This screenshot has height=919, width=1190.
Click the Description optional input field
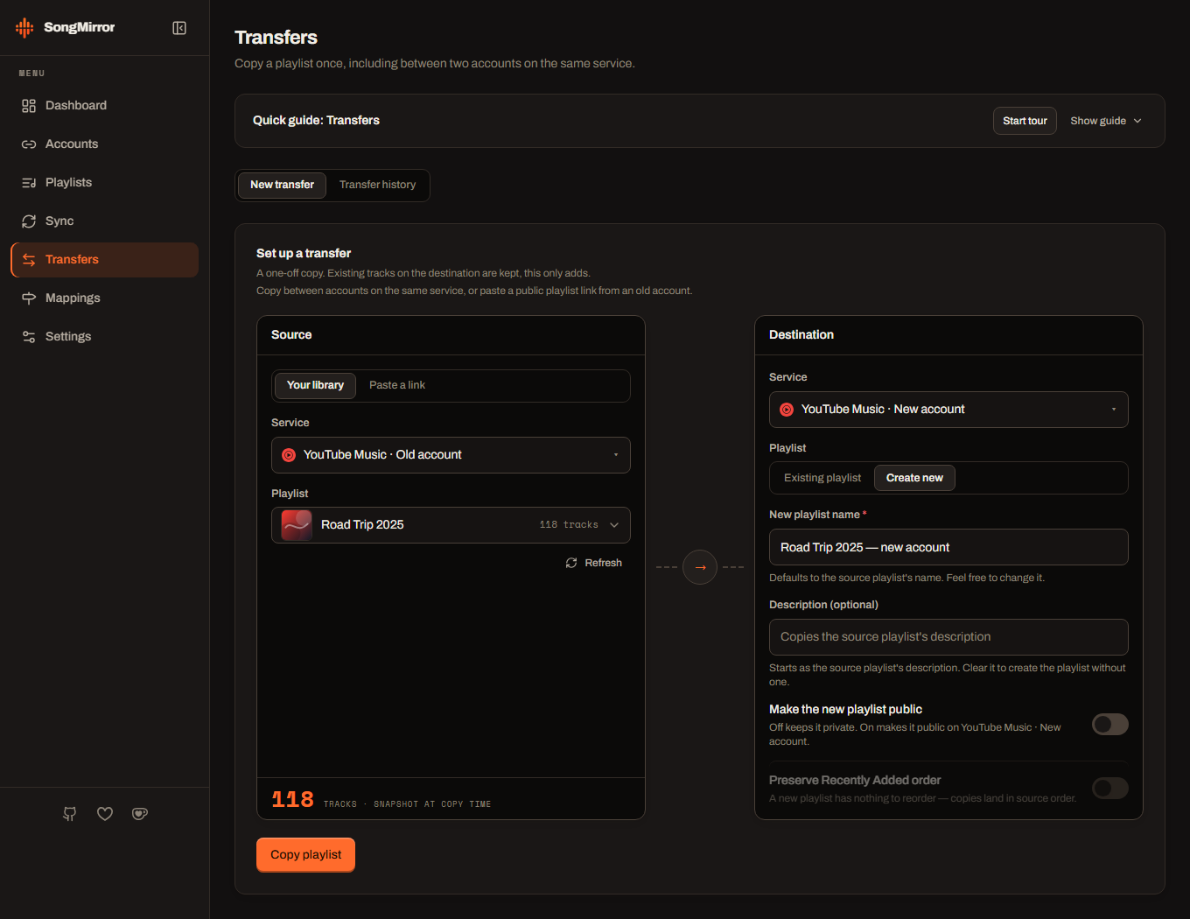click(x=948, y=637)
